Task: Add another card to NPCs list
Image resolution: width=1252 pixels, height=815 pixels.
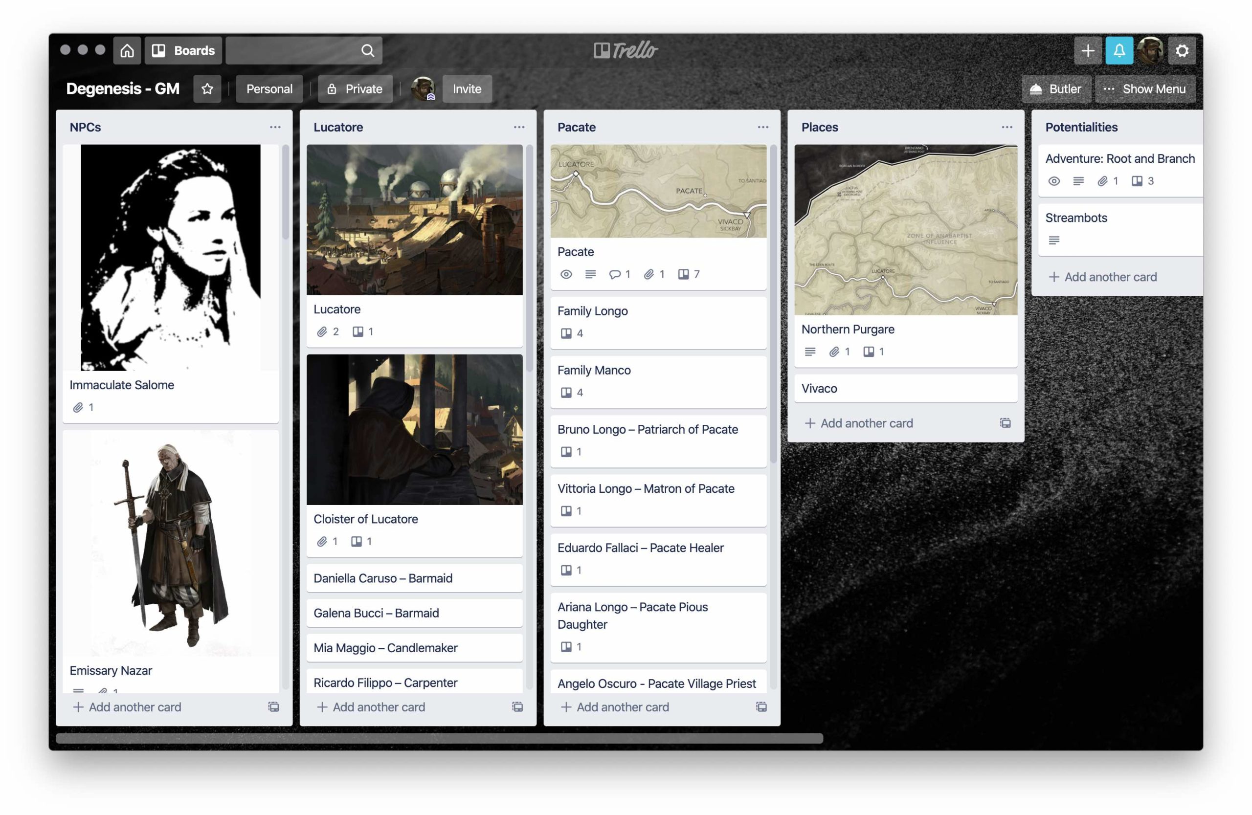Action: (x=127, y=707)
